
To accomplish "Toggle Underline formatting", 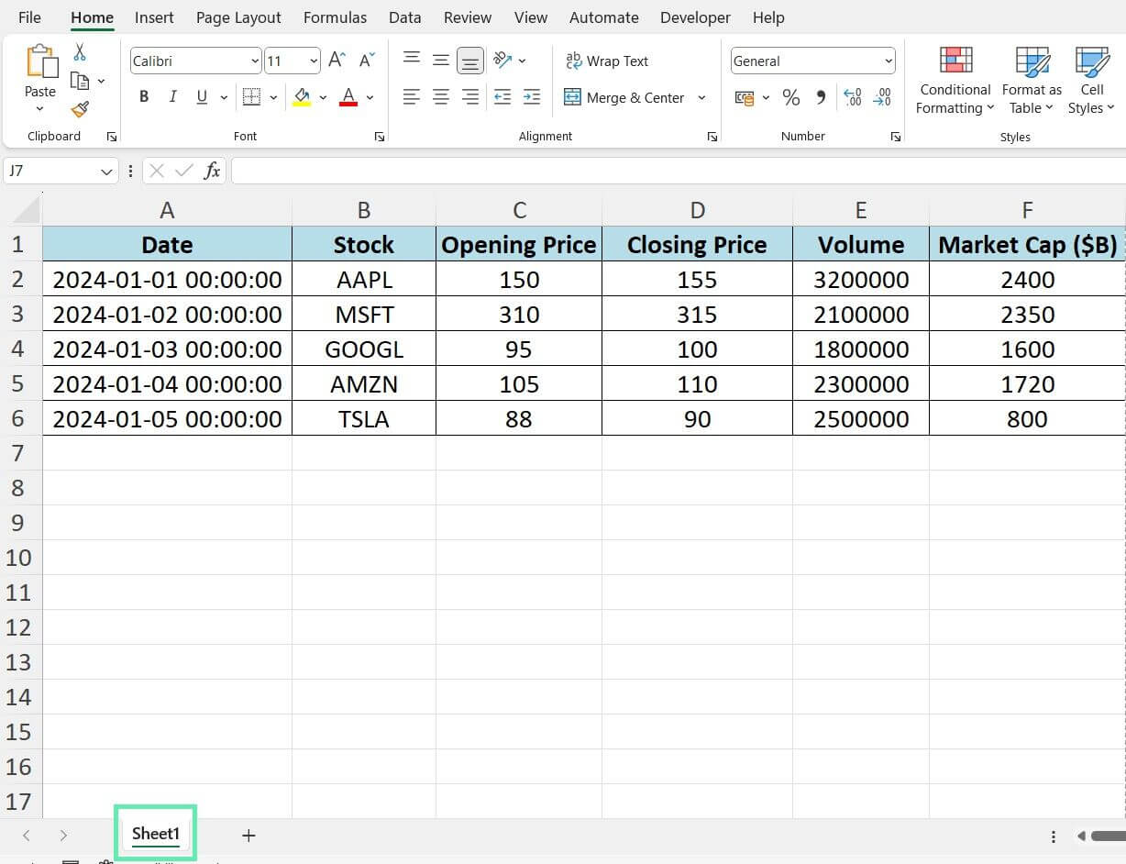I will (200, 97).
